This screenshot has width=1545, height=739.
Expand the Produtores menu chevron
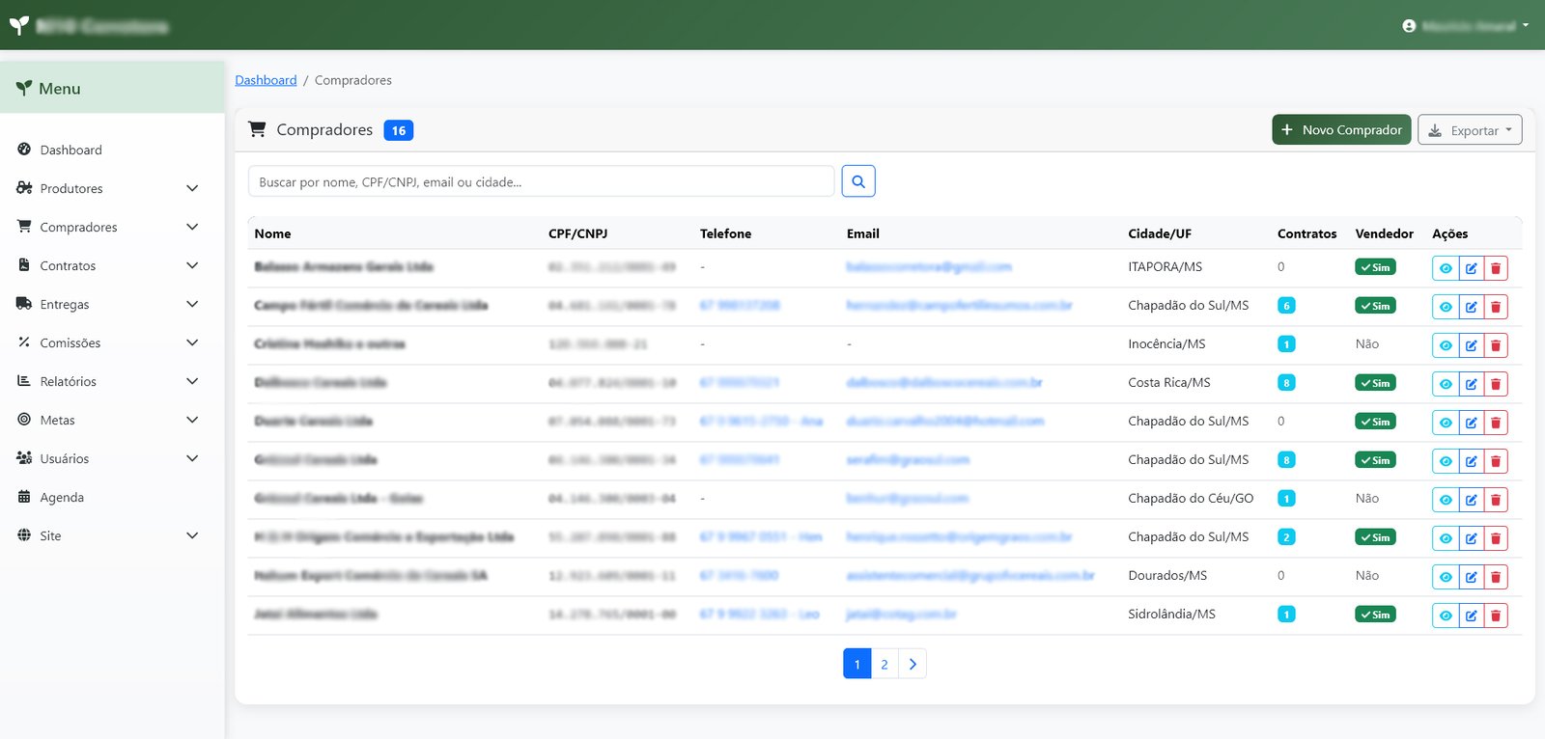click(x=192, y=188)
